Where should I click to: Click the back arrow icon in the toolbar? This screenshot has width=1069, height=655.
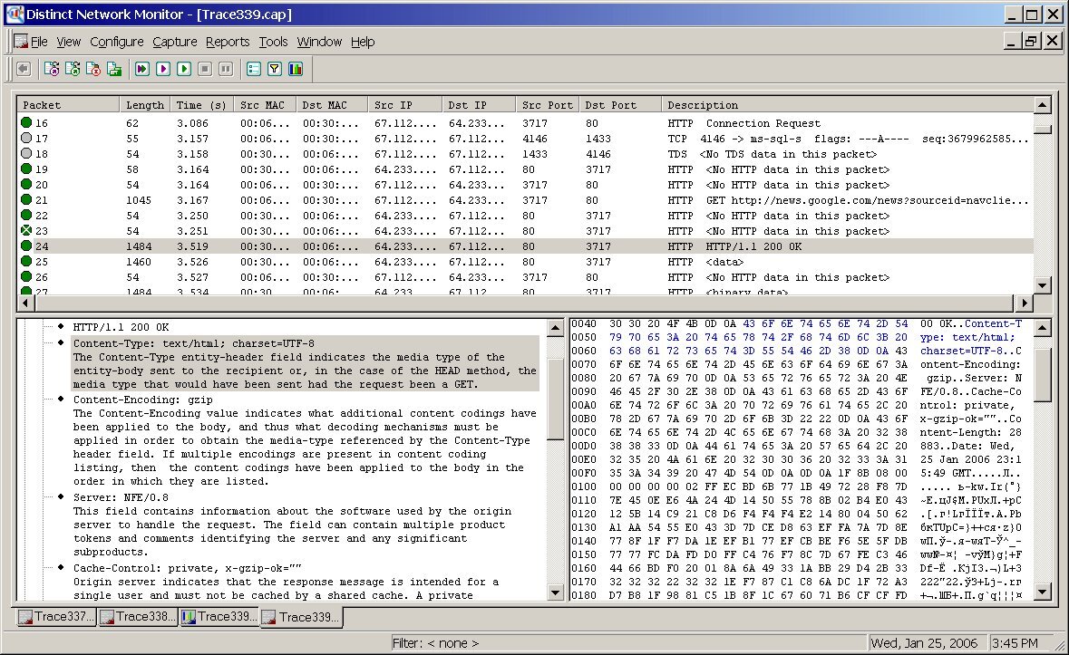click(24, 69)
